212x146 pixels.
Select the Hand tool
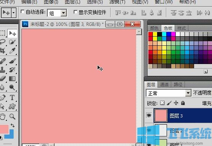[2, 116]
